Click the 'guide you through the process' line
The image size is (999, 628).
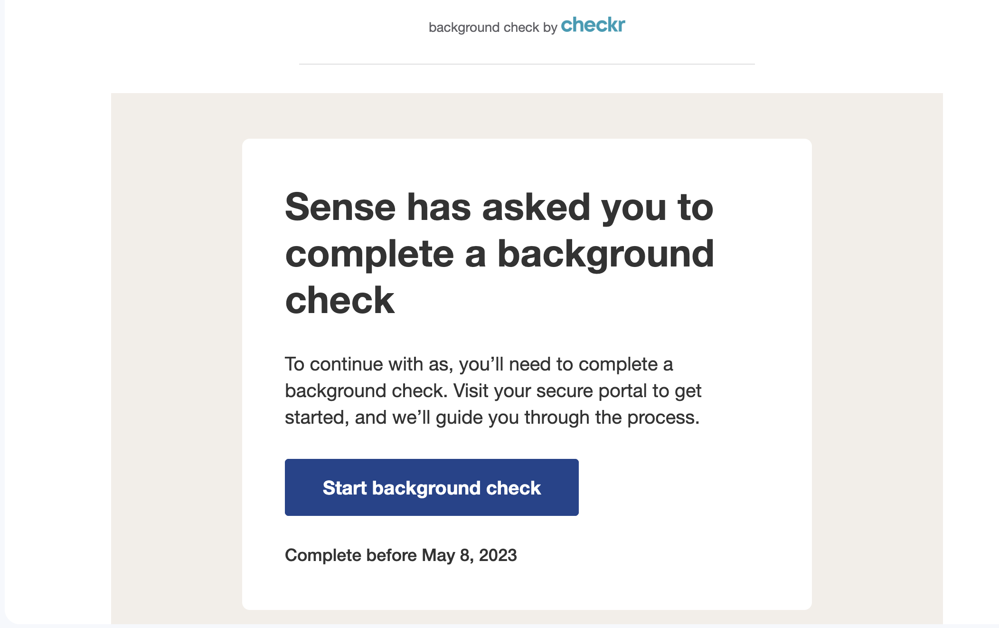(x=492, y=418)
